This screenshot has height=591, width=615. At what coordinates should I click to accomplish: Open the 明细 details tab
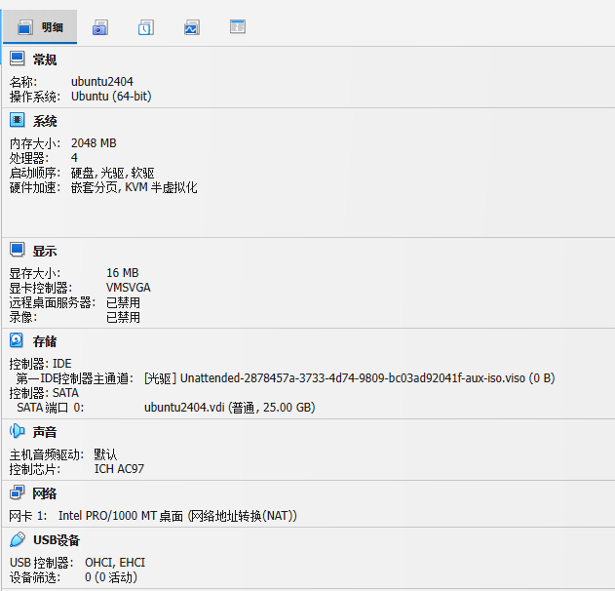[40, 27]
